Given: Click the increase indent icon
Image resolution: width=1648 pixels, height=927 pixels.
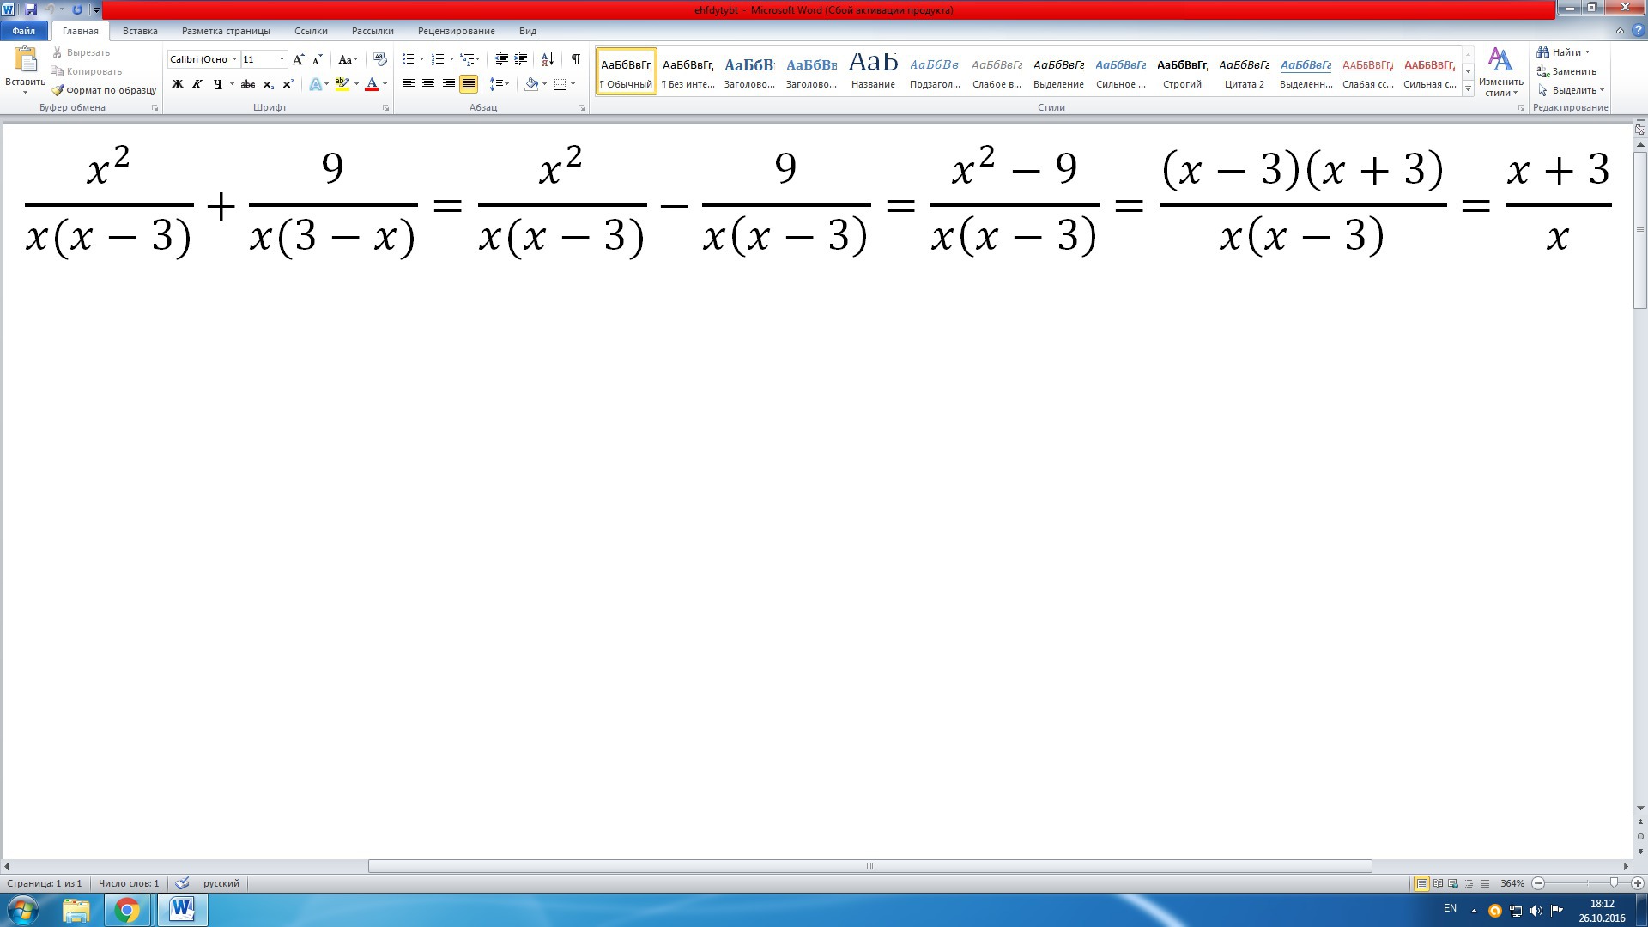Looking at the screenshot, I should [520, 59].
